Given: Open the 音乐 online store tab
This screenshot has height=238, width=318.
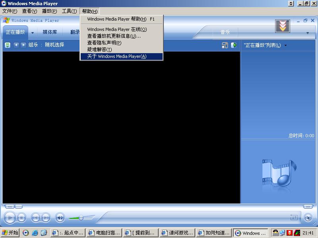Looking at the screenshot, I should pos(225,32).
